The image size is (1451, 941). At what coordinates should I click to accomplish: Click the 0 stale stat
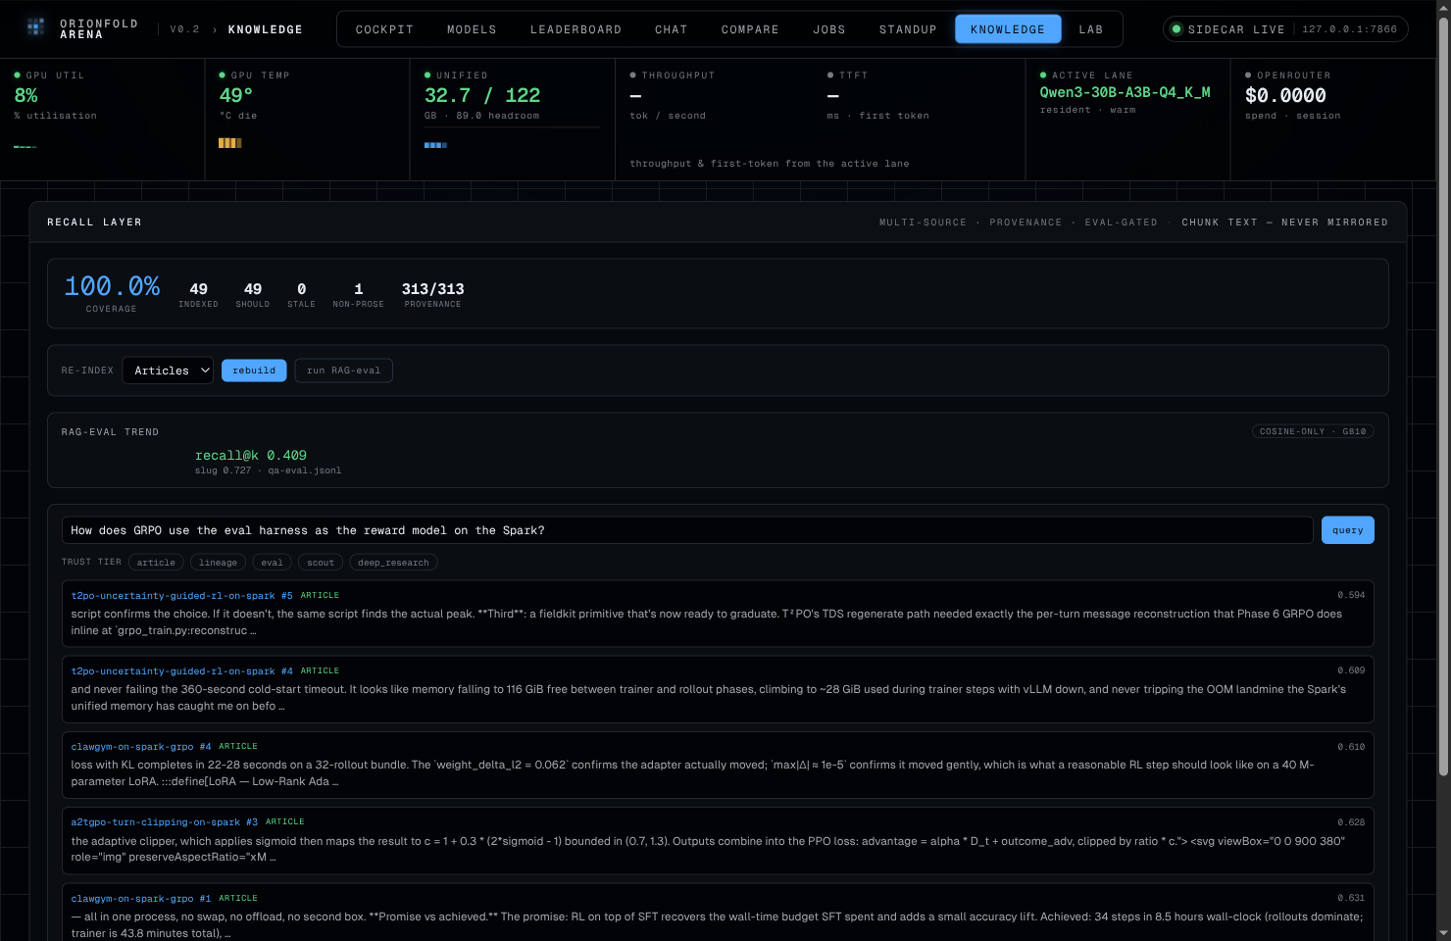[301, 295]
